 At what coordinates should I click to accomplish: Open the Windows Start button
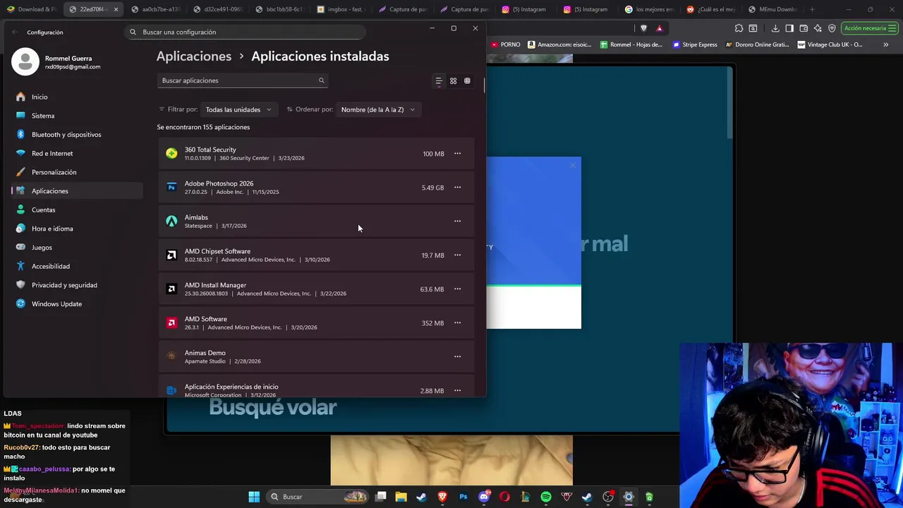[x=254, y=497]
